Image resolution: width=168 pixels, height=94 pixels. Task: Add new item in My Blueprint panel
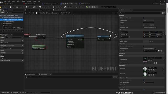click(2, 37)
